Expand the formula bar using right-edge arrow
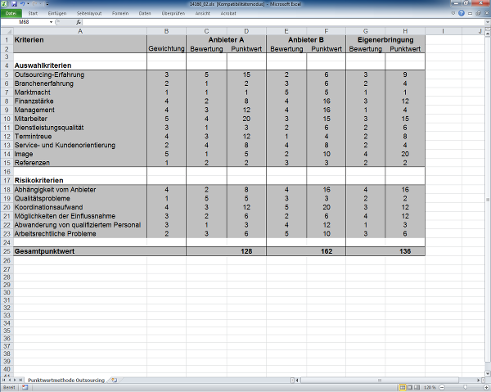The width and height of the screenshot is (491, 392). [486, 22]
